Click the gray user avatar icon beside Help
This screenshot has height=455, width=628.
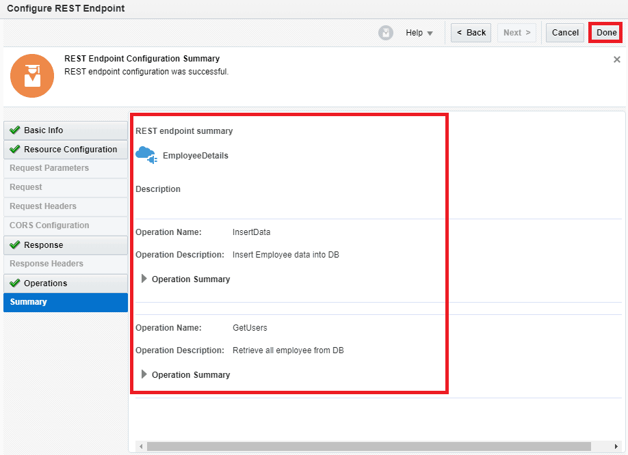pos(386,33)
